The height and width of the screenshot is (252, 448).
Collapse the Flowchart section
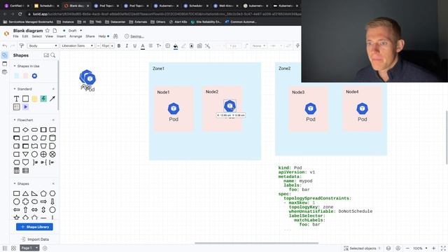click(15, 120)
